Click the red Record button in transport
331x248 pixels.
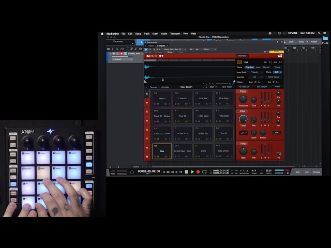[x=198, y=172]
